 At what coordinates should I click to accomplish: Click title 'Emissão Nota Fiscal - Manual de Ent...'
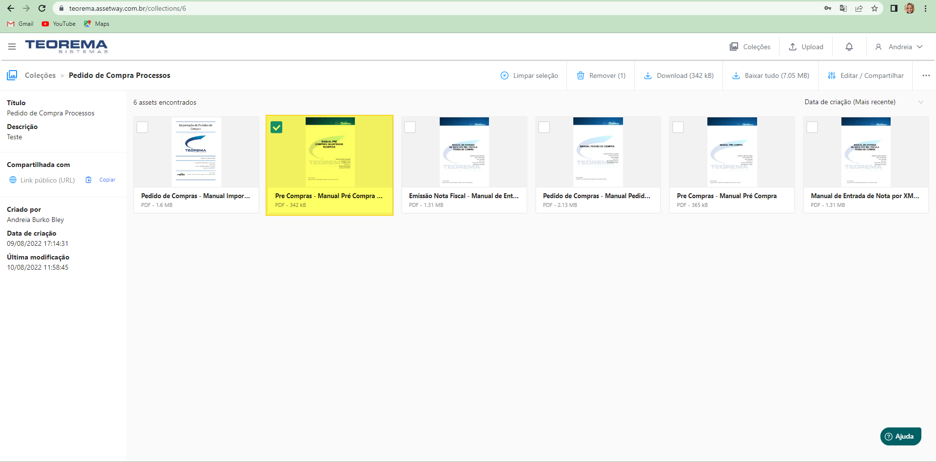(464, 196)
